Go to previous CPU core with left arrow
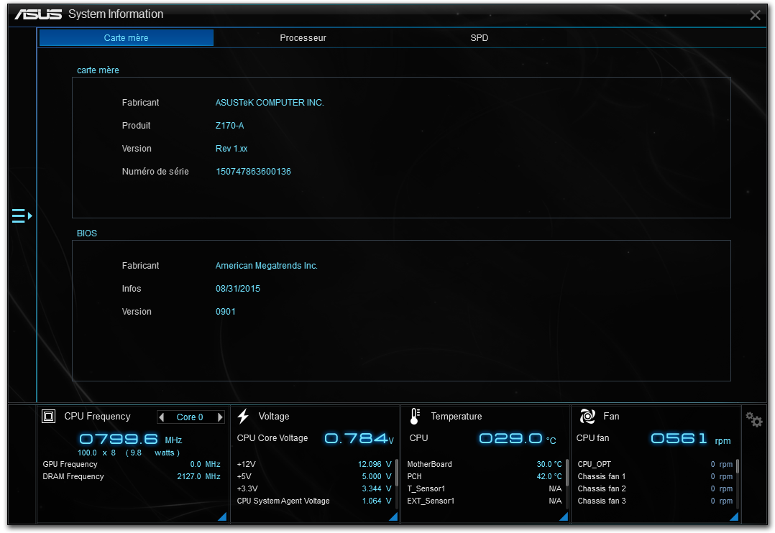The height and width of the screenshot is (533, 775). pyautogui.click(x=162, y=417)
